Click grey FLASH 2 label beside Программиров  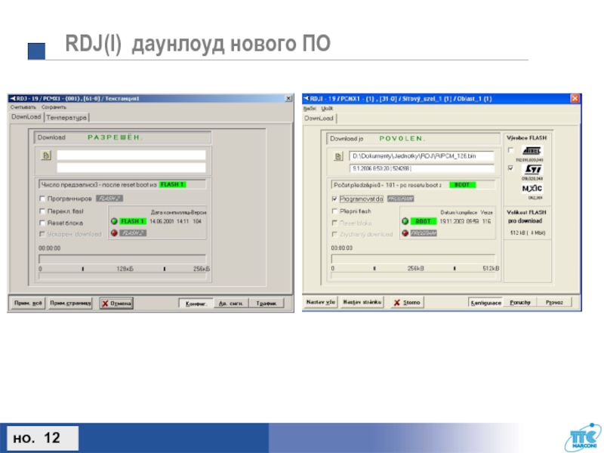109,199
